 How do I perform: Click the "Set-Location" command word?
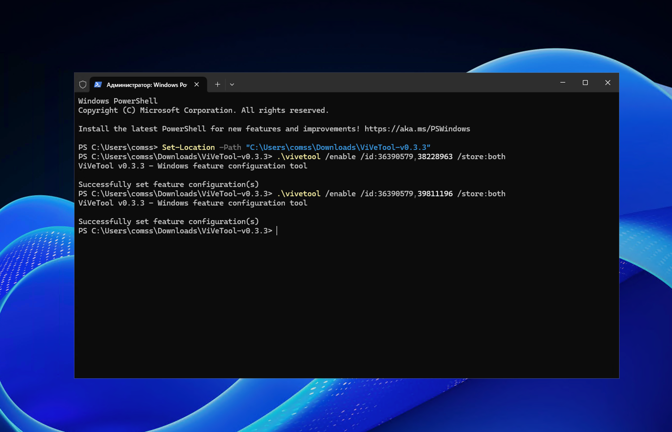pyautogui.click(x=188, y=147)
